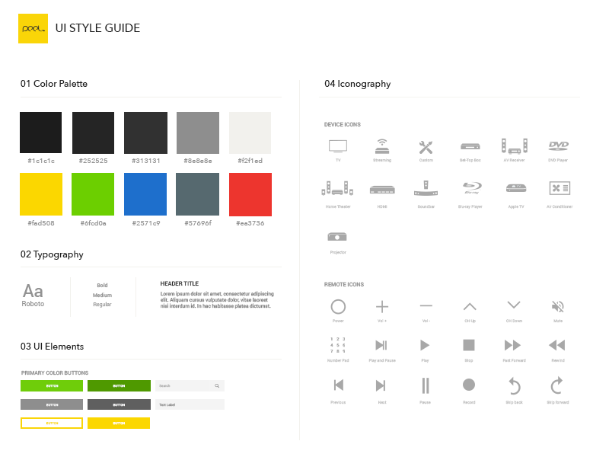Viewport: 609px width, 457px height.
Task: Click the Previous track icon
Action: point(339,385)
